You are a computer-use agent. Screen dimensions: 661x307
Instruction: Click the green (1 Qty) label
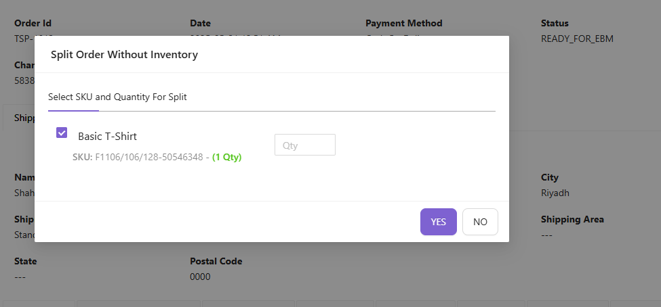(x=226, y=157)
